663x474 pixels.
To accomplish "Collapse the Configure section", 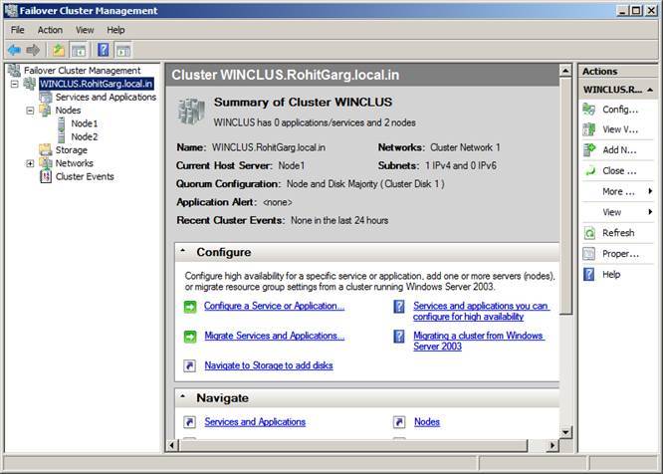I will 183,251.
